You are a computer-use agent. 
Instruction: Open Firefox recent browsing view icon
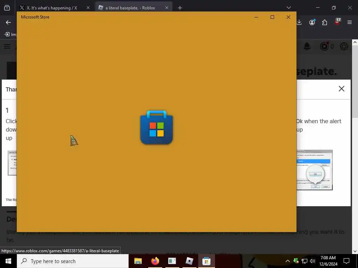point(7,8)
